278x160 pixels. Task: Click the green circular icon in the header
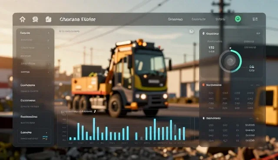coord(238,19)
